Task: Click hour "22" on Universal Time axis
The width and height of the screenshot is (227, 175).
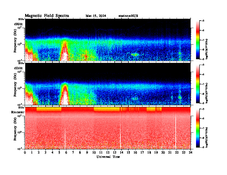Action: [177, 153]
